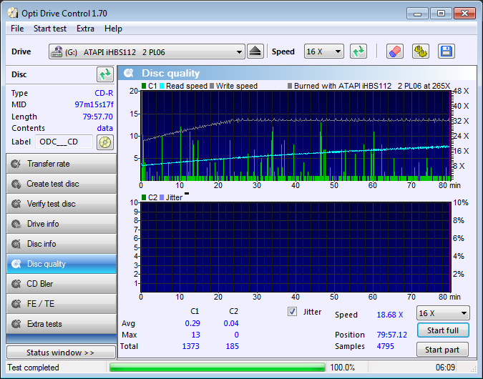Image resolution: width=483 pixels, height=379 pixels.
Task: Click the green progress bar
Action: click(x=217, y=368)
